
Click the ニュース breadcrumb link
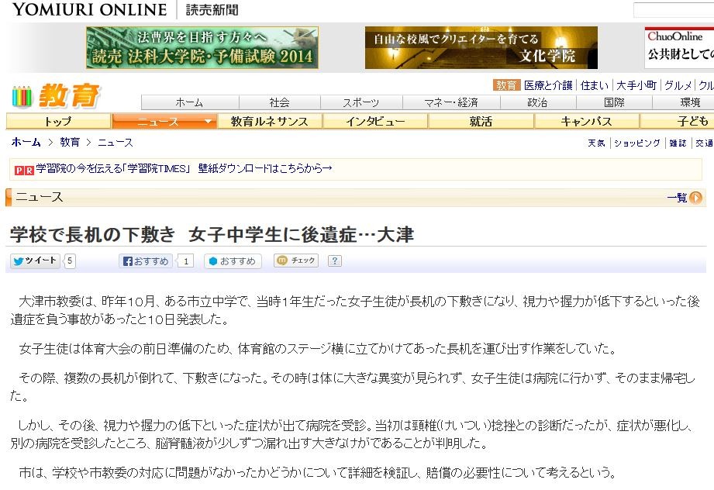pos(116,142)
